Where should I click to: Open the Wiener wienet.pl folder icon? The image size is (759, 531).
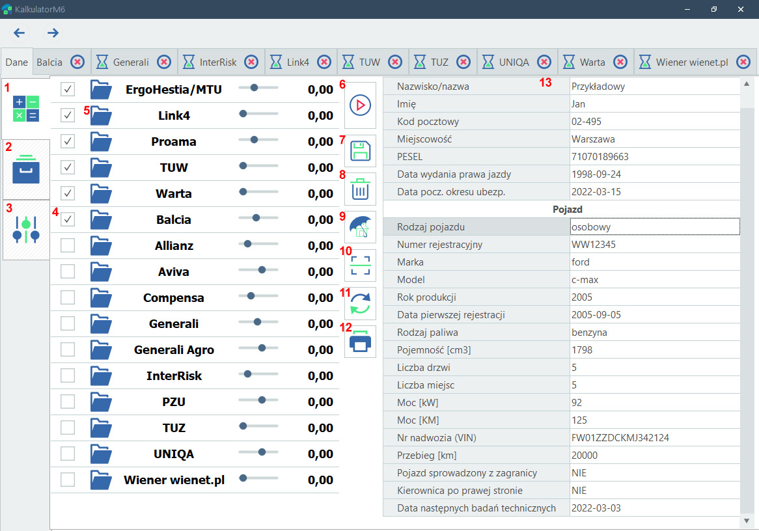[x=101, y=480]
